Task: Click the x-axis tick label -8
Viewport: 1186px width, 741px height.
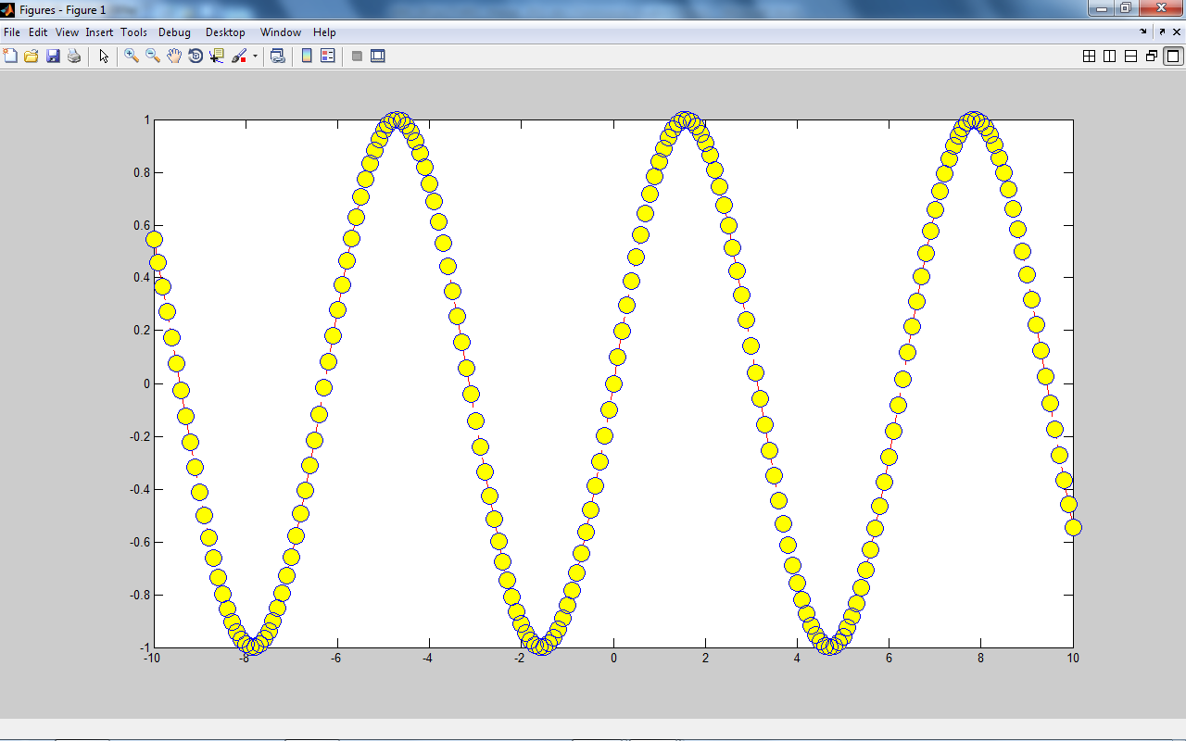Action: click(x=244, y=659)
